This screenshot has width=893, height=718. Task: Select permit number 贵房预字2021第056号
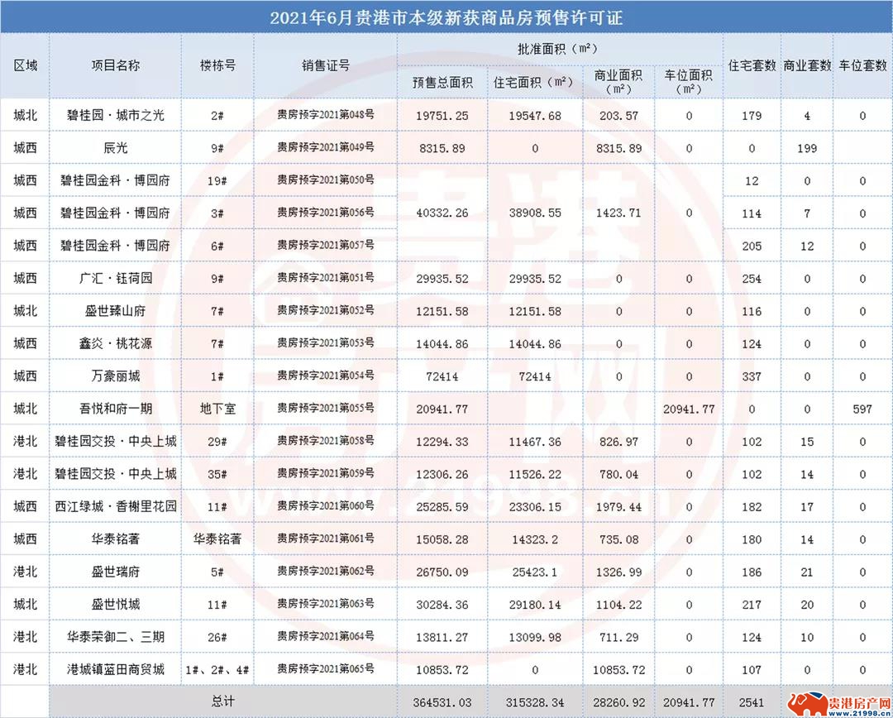tap(325, 212)
